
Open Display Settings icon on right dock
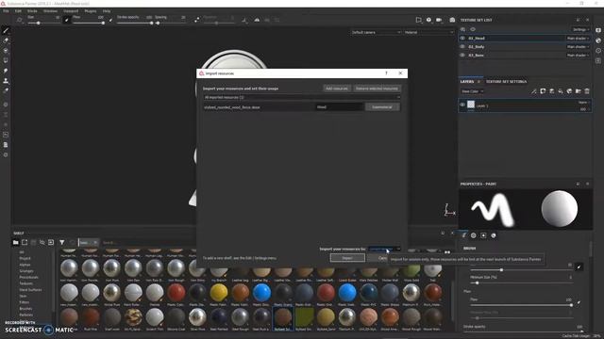[x=598, y=30]
